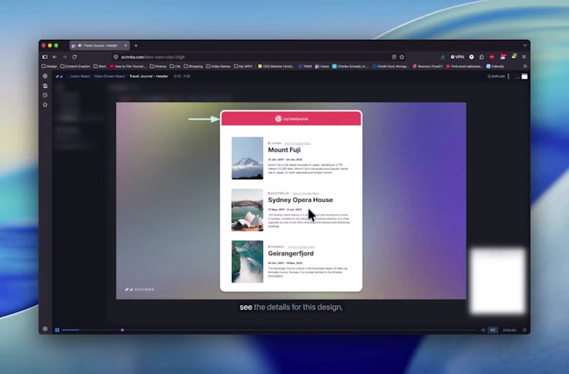Jump to the purple marker on the timeline

[x=122, y=330]
